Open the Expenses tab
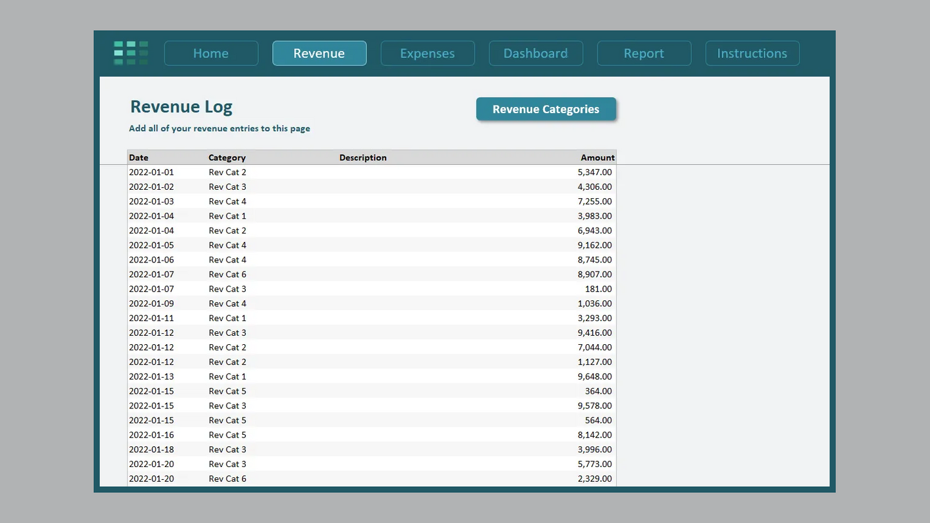Image resolution: width=930 pixels, height=523 pixels. tap(427, 53)
